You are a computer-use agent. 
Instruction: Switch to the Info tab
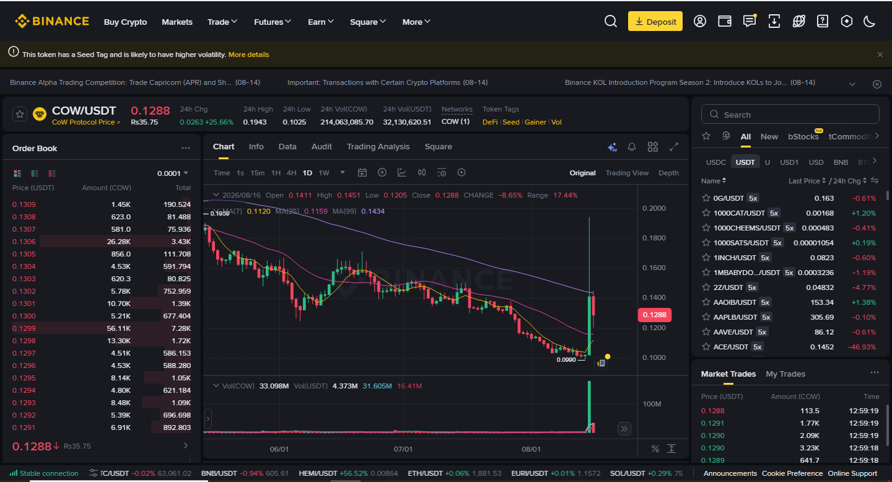coord(256,147)
